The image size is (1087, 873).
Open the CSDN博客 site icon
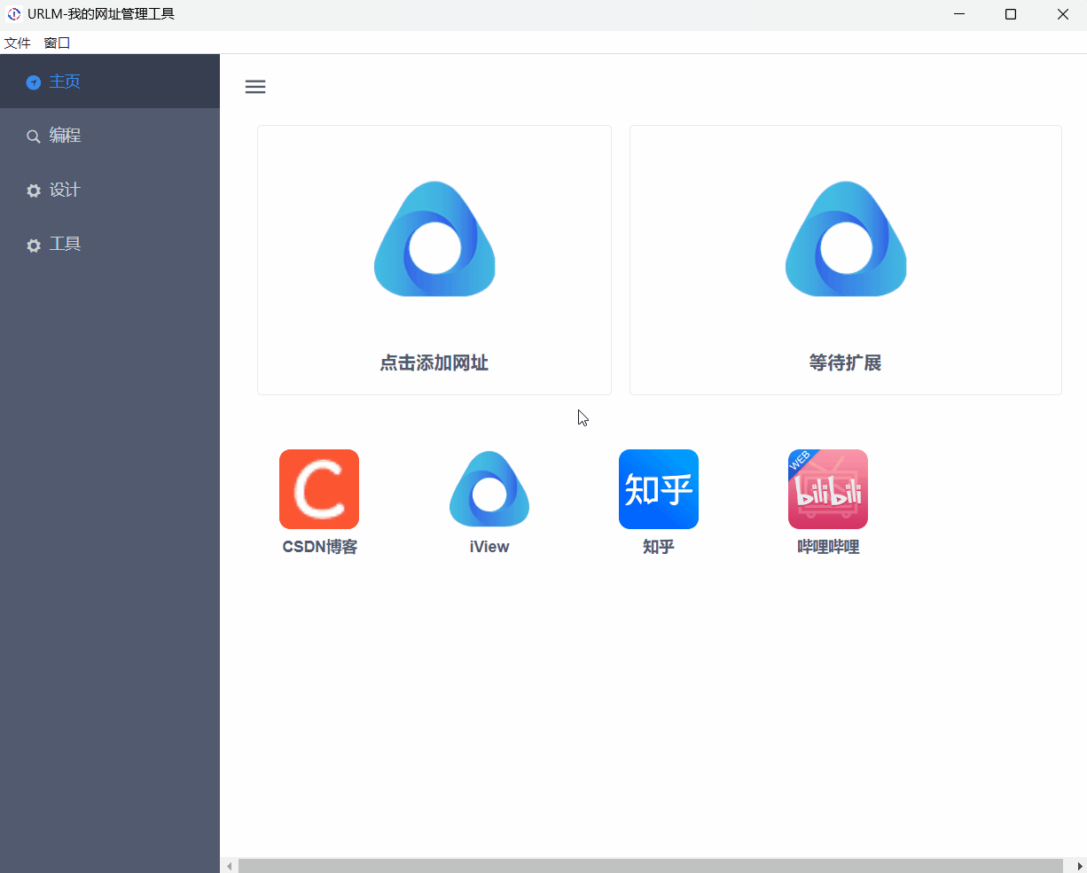pyautogui.click(x=319, y=489)
